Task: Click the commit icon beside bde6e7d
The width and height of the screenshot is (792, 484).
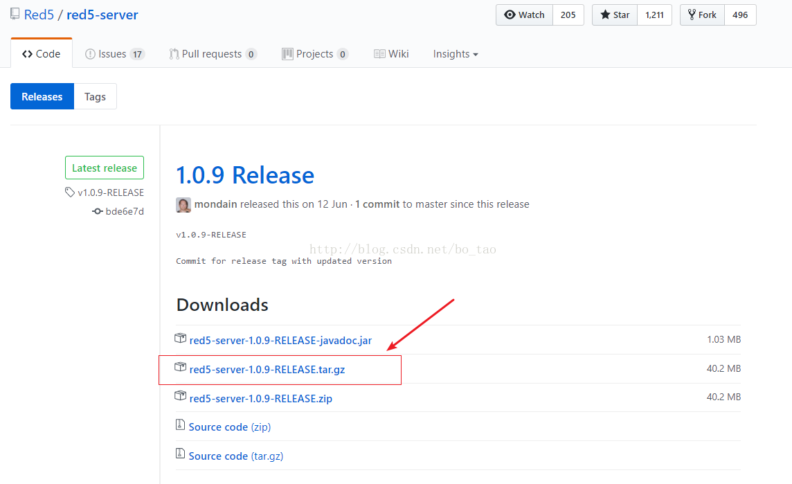Action: 98,211
